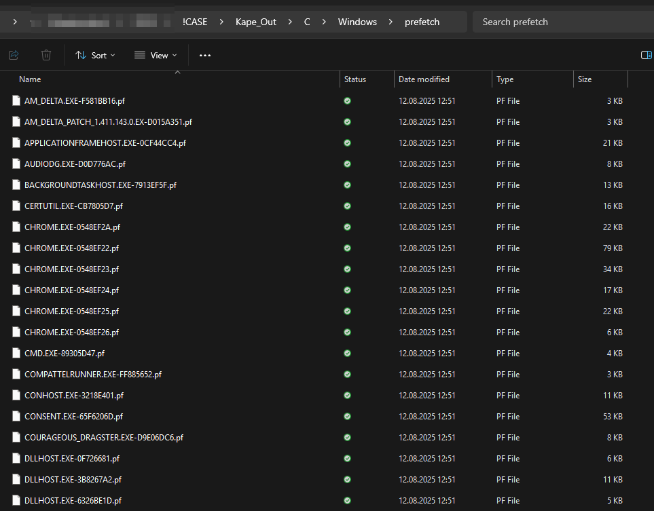Open the See more ellipsis menu

pyautogui.click(x=205, y=55)
